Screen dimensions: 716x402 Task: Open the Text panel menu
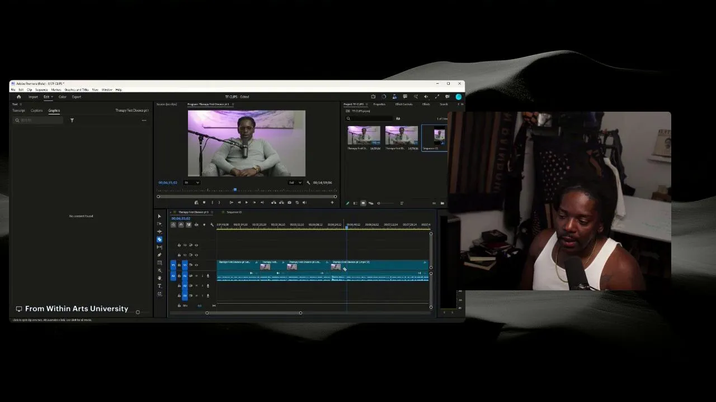coord(21,104)
